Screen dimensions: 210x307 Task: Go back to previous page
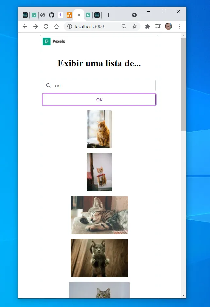click(x=25, y=26)
